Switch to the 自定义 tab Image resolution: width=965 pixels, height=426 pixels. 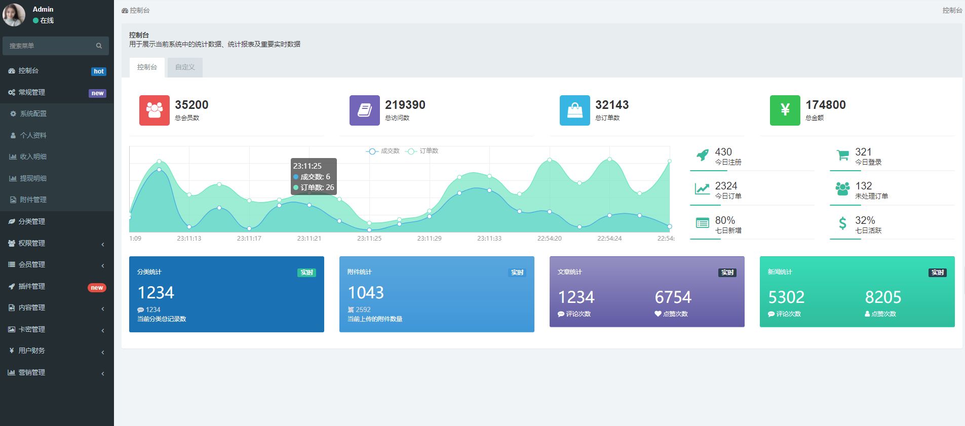[185, 67]
